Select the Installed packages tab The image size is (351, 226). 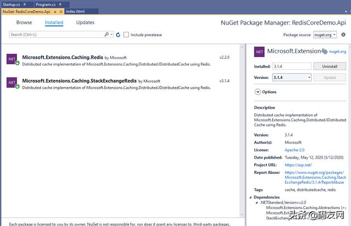click(x=54, y=22)
